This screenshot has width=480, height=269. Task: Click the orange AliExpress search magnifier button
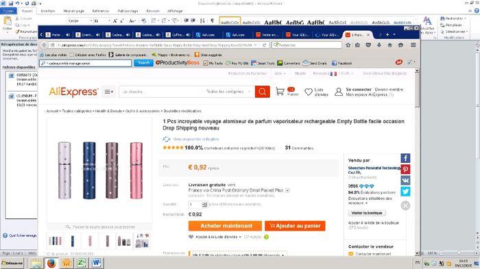point(263,92)
